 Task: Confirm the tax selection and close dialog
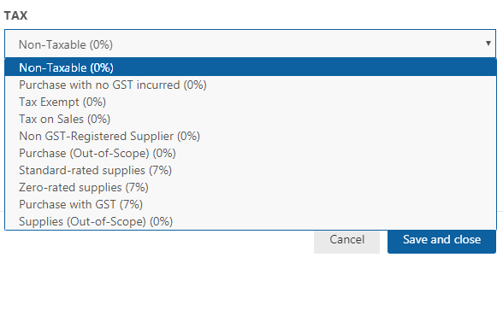[441, 240]
